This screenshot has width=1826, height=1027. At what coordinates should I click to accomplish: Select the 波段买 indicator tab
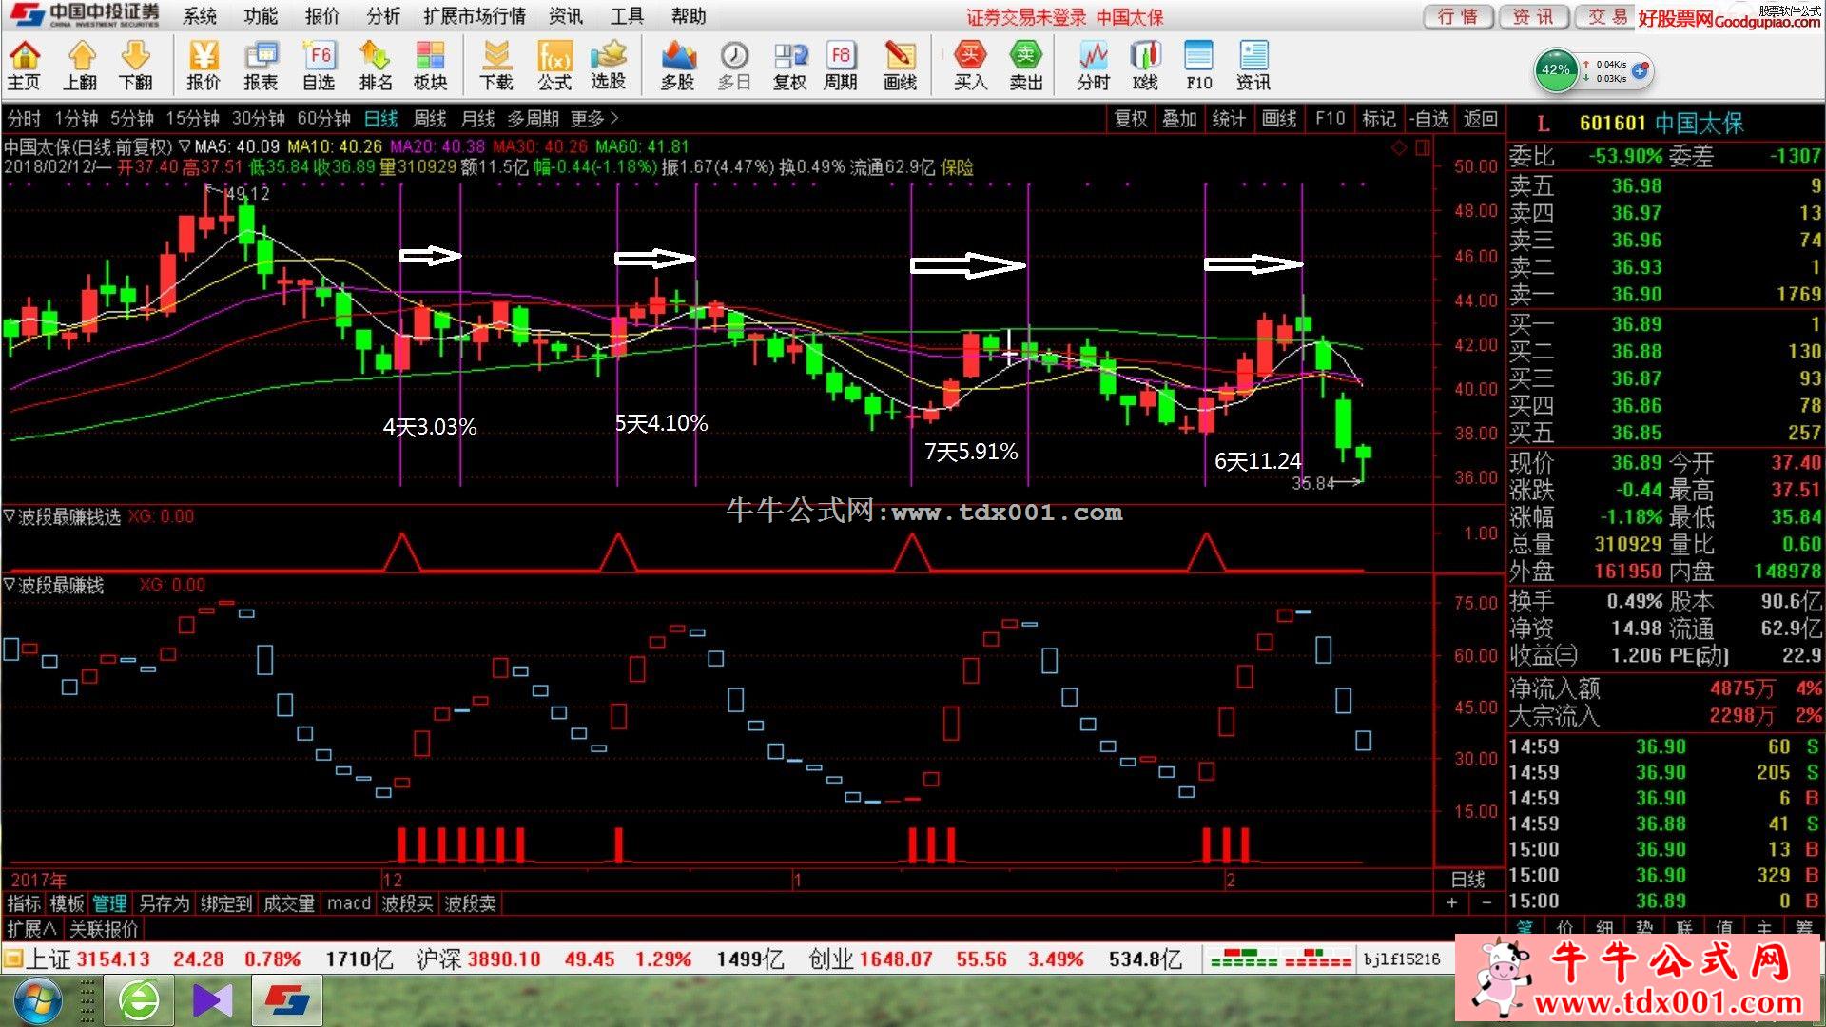coord(407,903)
